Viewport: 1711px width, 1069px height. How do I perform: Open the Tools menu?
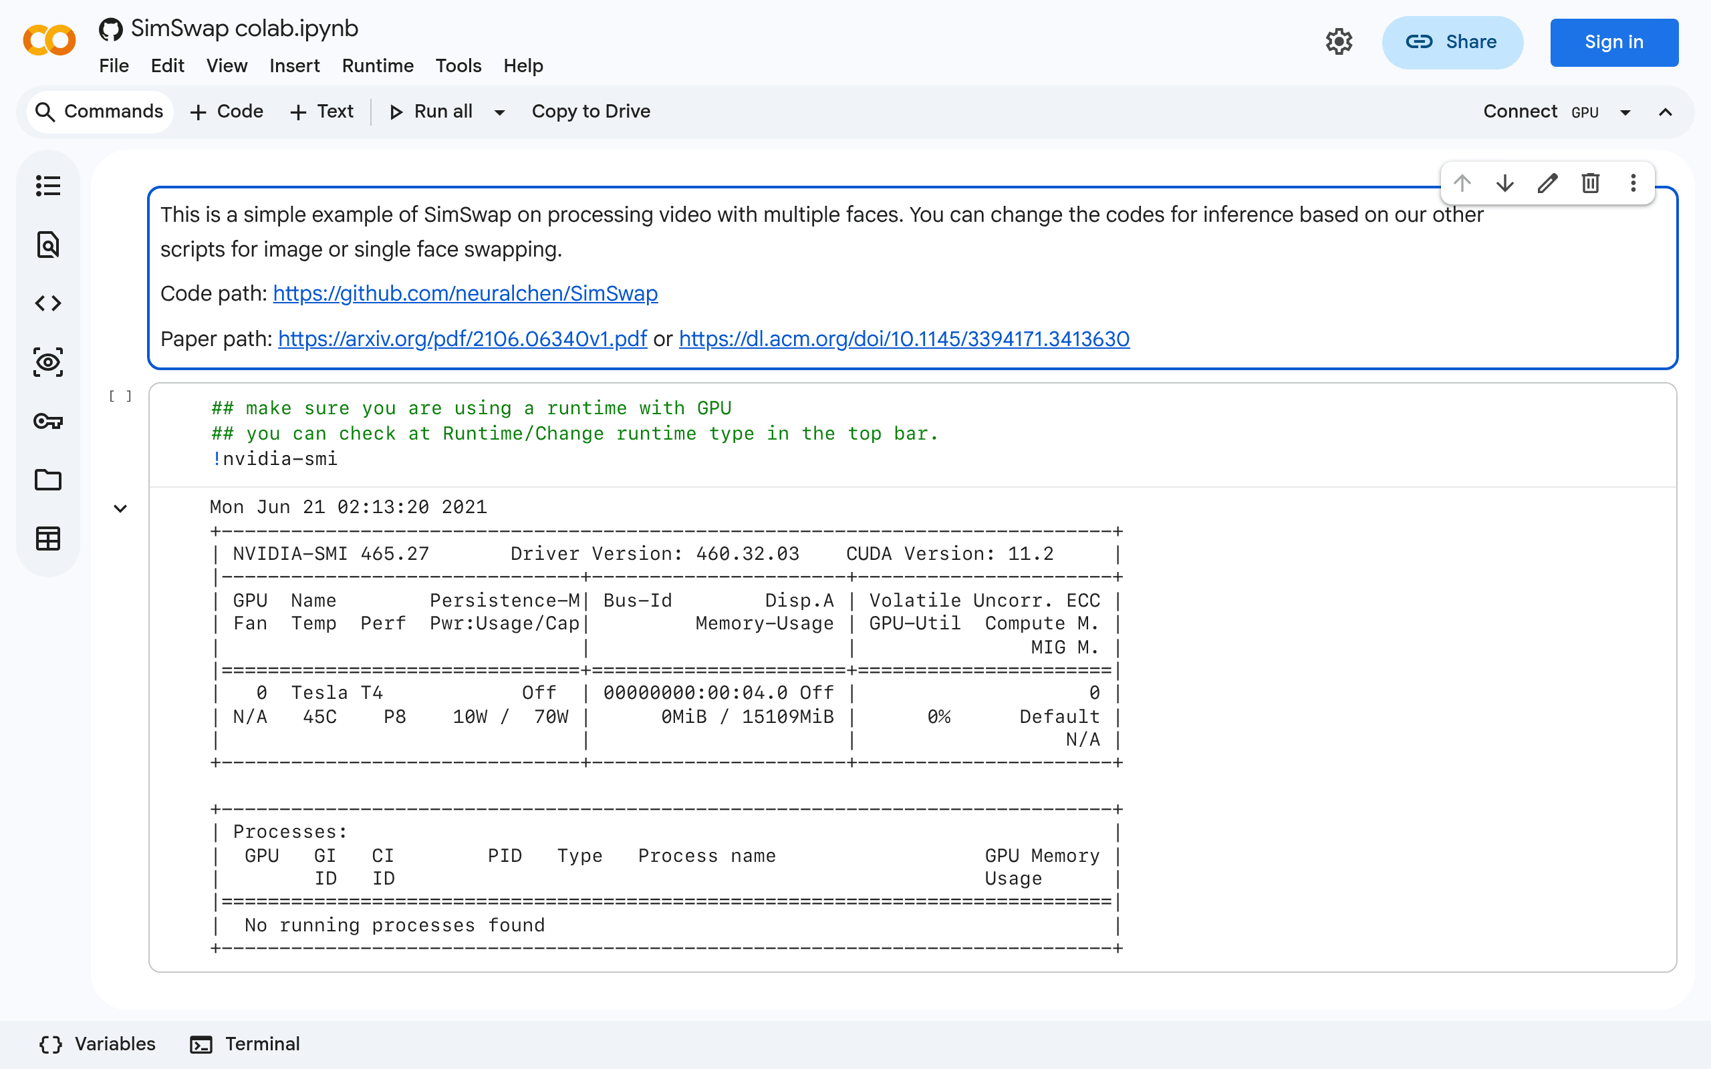coord(458,65)
